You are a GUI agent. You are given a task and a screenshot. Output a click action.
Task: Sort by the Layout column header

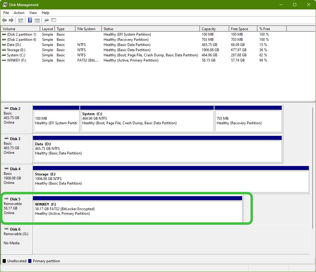pyautogui.click(x=47, y=29)
